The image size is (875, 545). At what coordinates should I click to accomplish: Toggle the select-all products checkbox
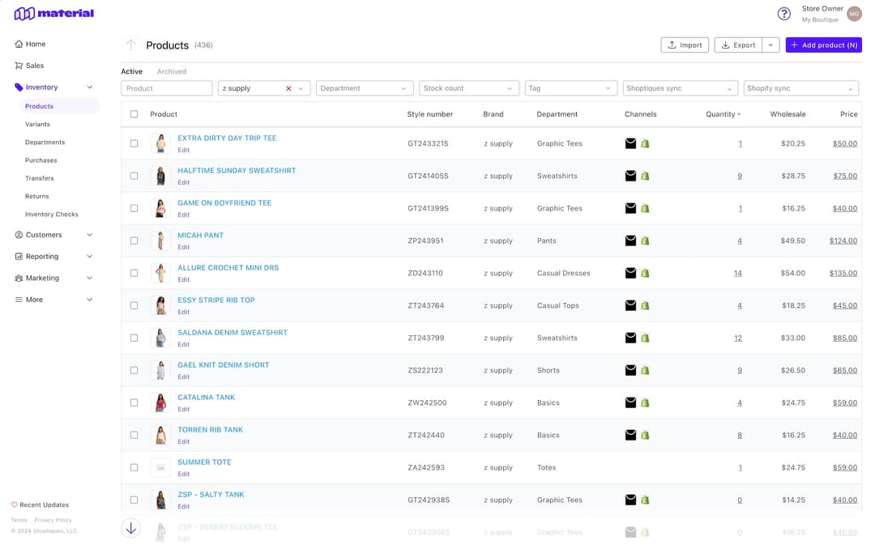pyautogui.click(x=134, y=114)
